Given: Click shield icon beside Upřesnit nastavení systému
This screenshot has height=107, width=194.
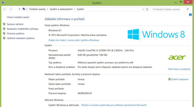Looking at the screenshot, I should click(x=4, y=38).
